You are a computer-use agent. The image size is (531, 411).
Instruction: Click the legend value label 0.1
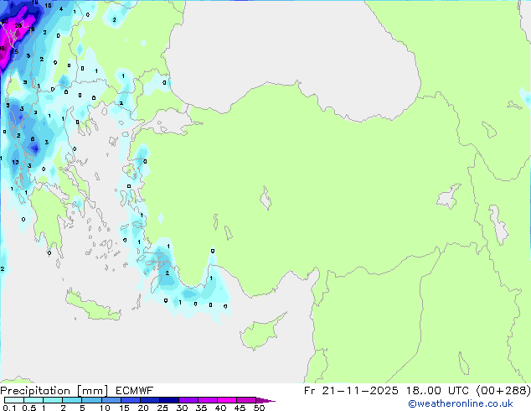point(9,408)
